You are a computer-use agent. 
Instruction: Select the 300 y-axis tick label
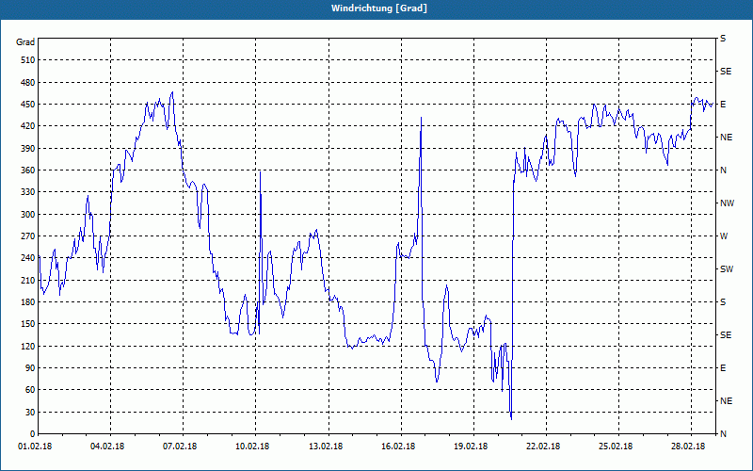point(28,215)
